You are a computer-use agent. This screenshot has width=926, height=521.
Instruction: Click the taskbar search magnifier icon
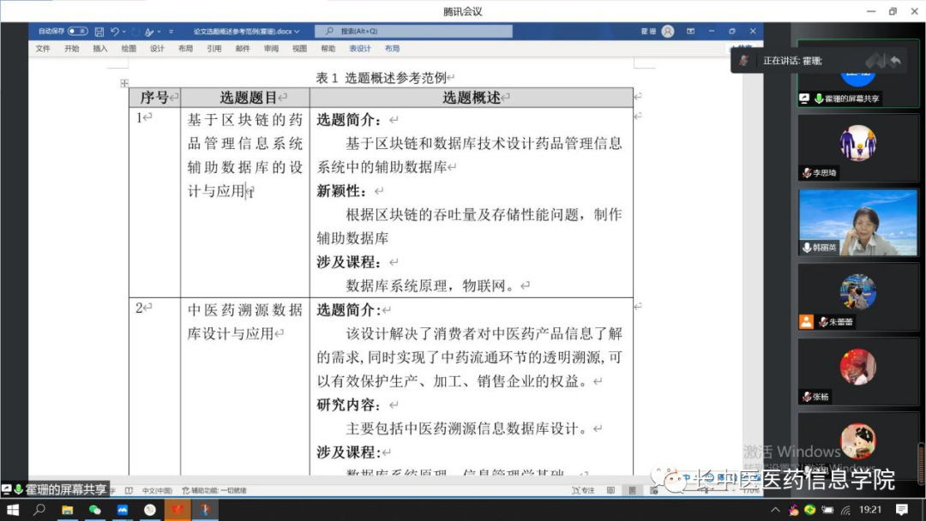coord(39,509)
